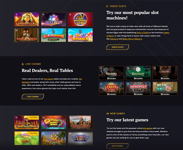Click the New Games button
183x150 pixels.
click(117, 146)
